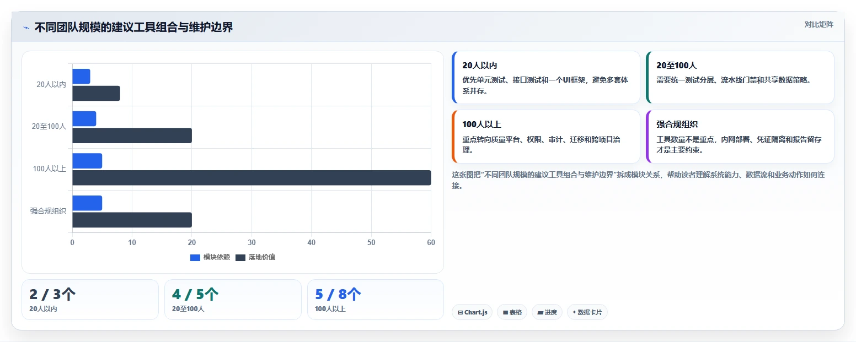This screenshot has height=342, width=856.
Task: Click the blue bar for 100人以上
Action: tap(87, 161)
